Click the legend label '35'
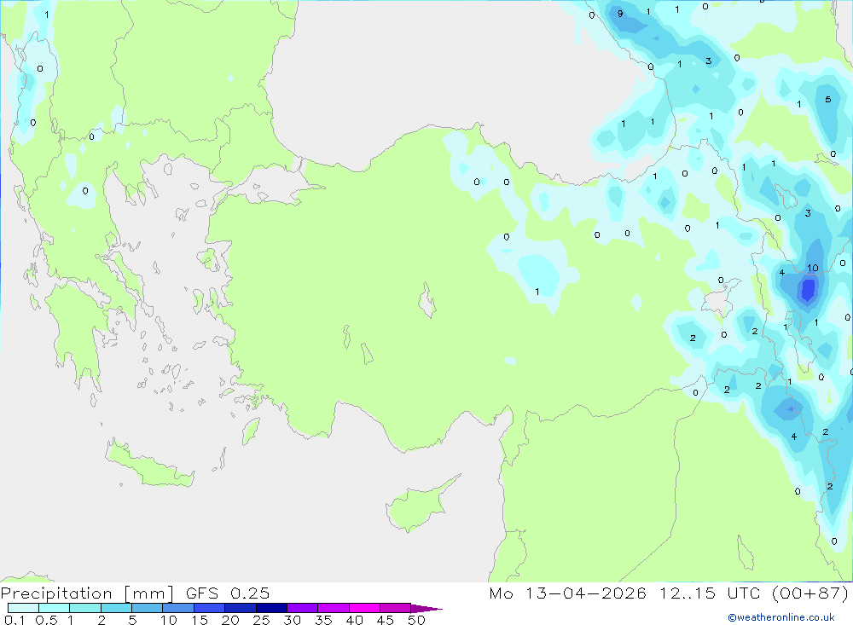 tap(323, 620)
